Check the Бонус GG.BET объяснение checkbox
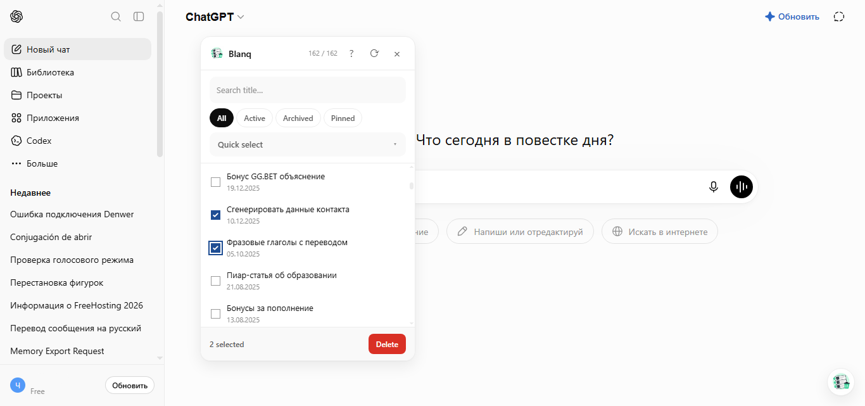Viewport: 865px width, 406px height. tap(215, 182)
